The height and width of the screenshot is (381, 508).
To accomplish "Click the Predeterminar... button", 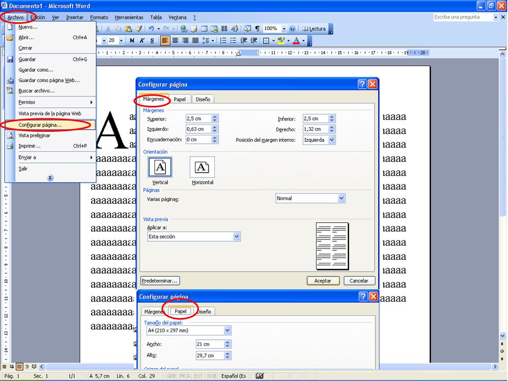I will pos(160,281).
